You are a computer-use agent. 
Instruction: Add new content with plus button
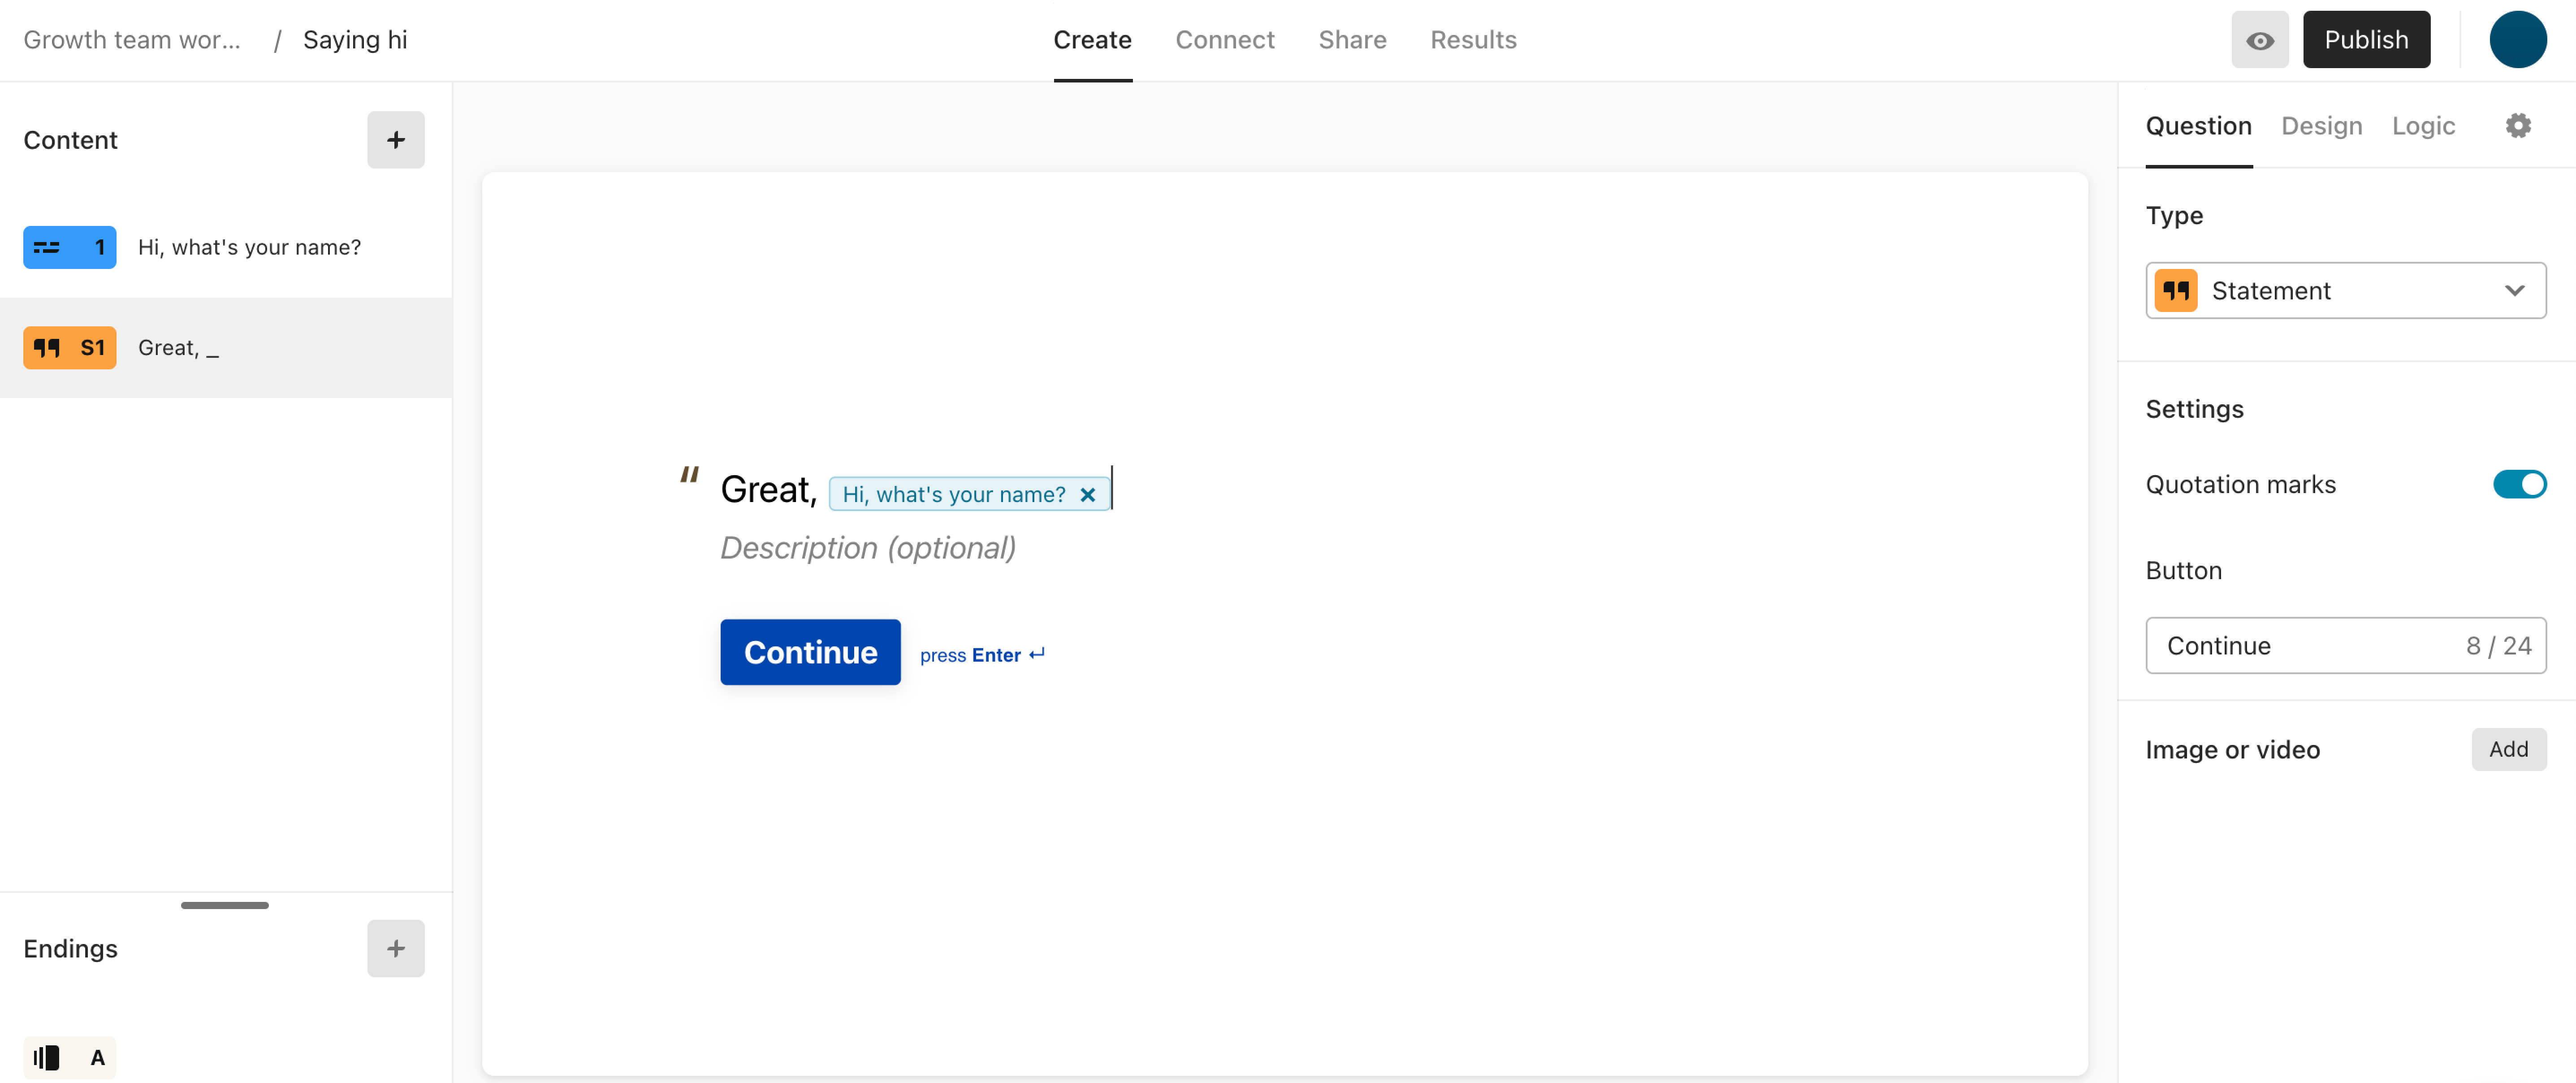coord(396,140)
